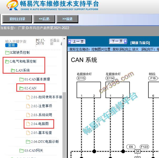Image resolution: width=159 pixels, height=158 pixels.
Task: Click the E6 connector label
Action: point(131,147)
